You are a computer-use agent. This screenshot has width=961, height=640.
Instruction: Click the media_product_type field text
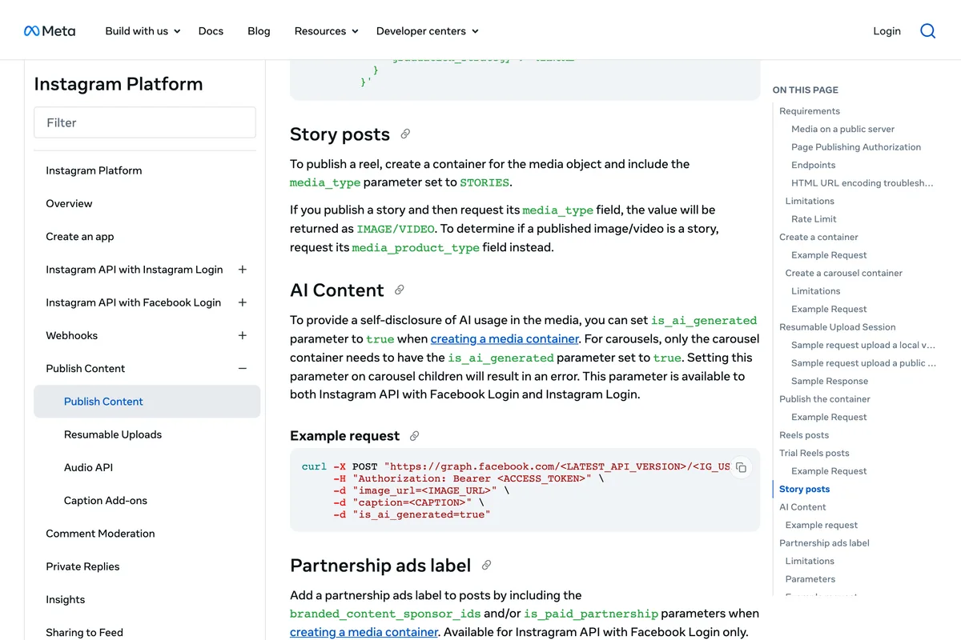pyautogui.click(x=416, y=248)
